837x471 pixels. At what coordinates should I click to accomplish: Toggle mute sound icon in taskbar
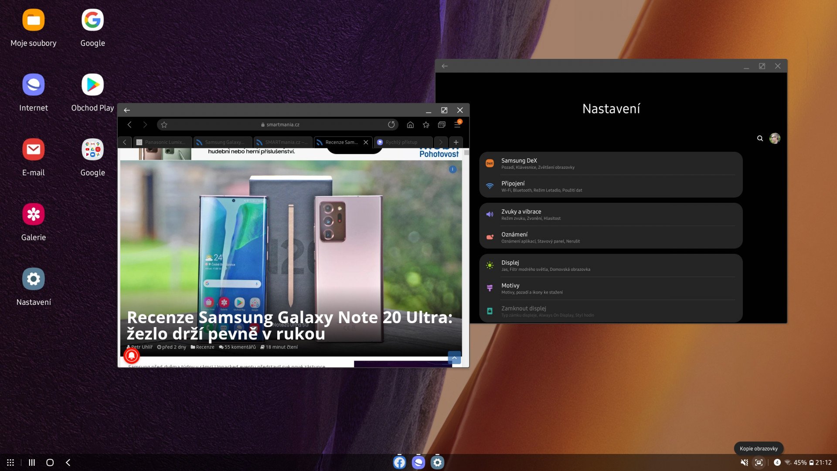745,463
